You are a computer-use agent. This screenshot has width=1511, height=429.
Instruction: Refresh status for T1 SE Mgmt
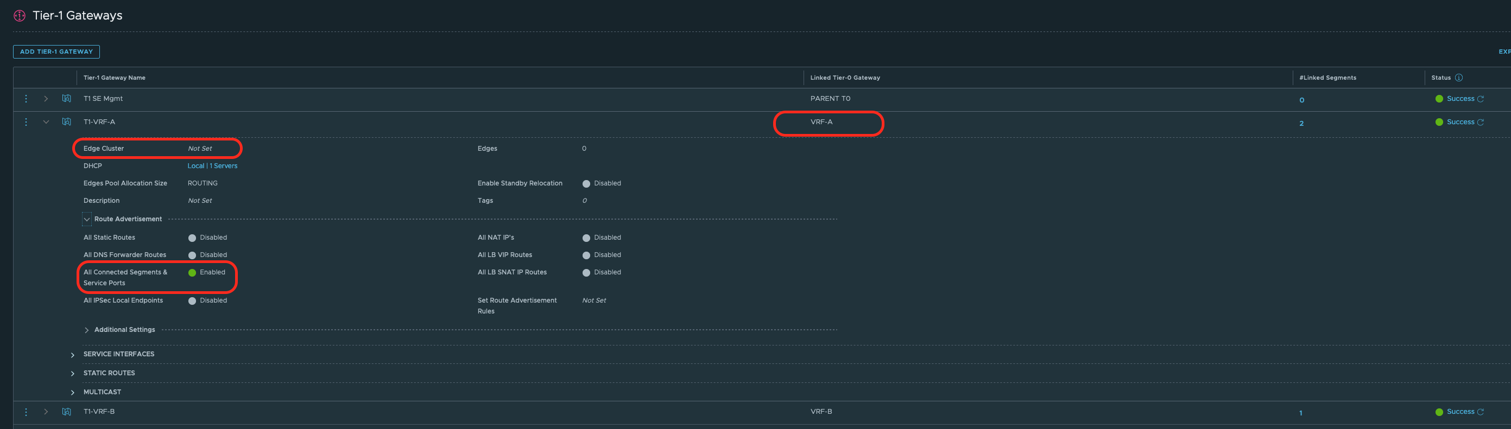(1480, 99)
